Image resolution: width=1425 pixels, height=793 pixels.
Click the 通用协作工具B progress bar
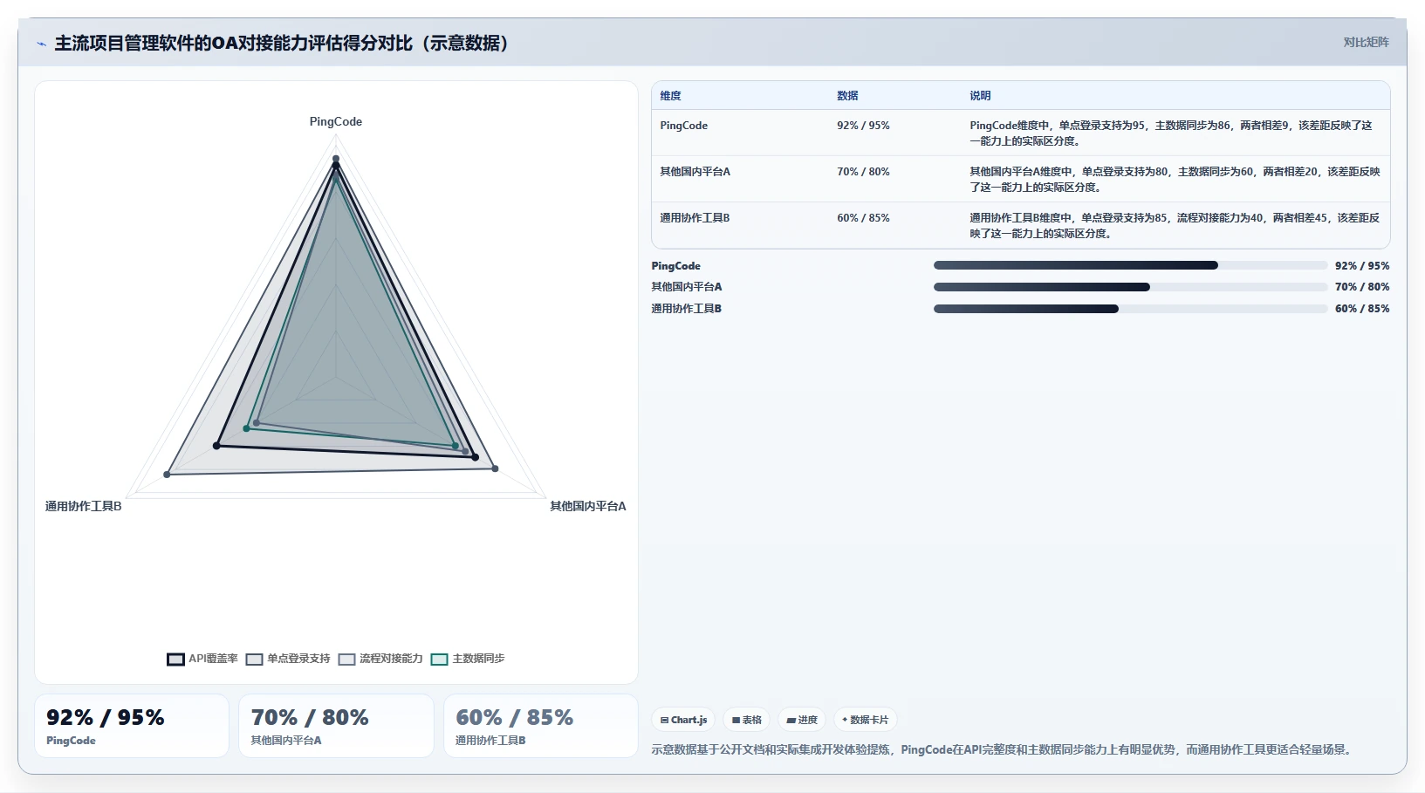1130,309
